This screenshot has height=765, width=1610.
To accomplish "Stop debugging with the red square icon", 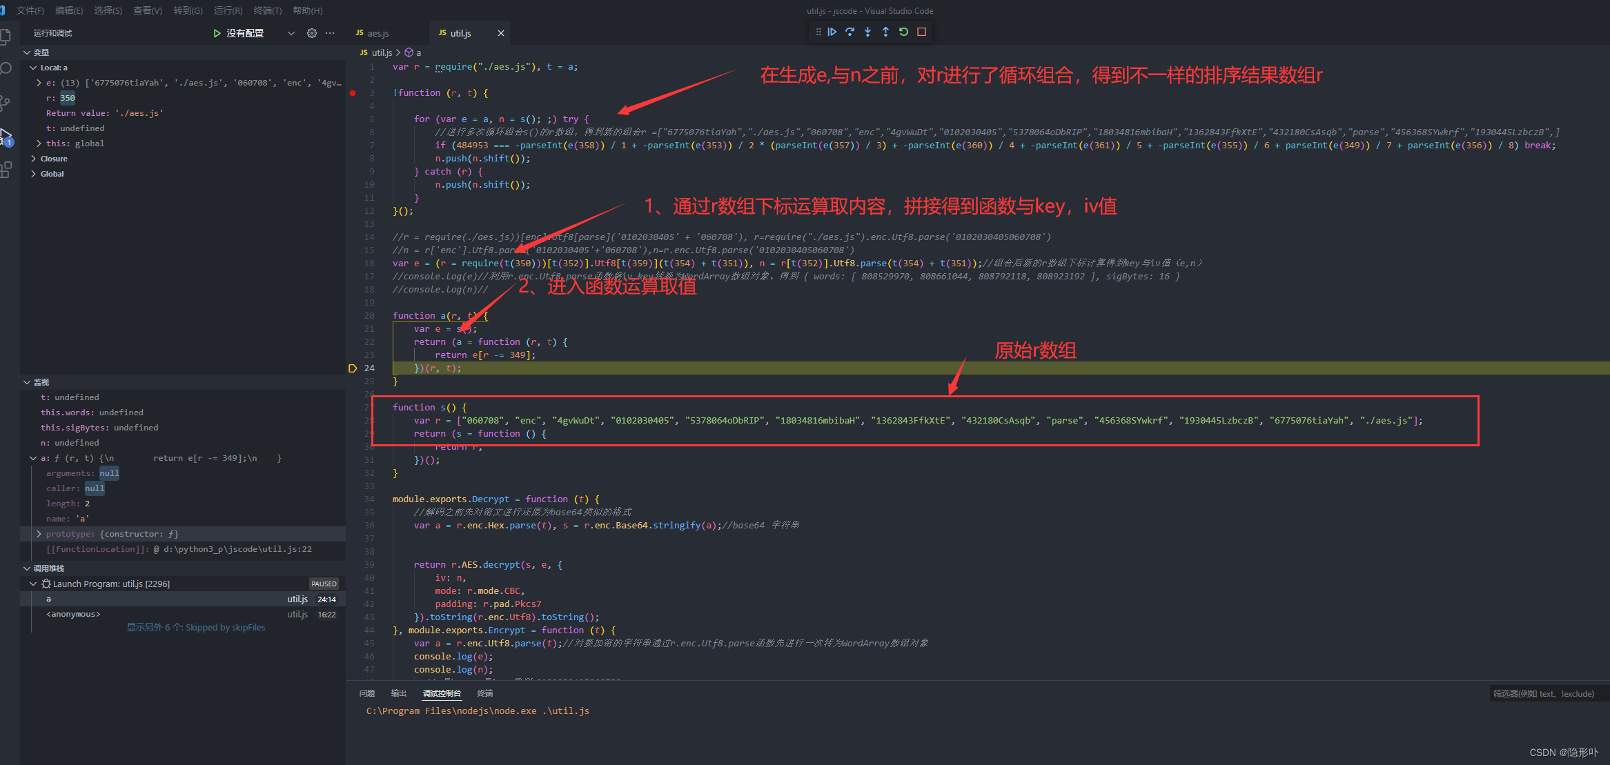I will [921, 32].
